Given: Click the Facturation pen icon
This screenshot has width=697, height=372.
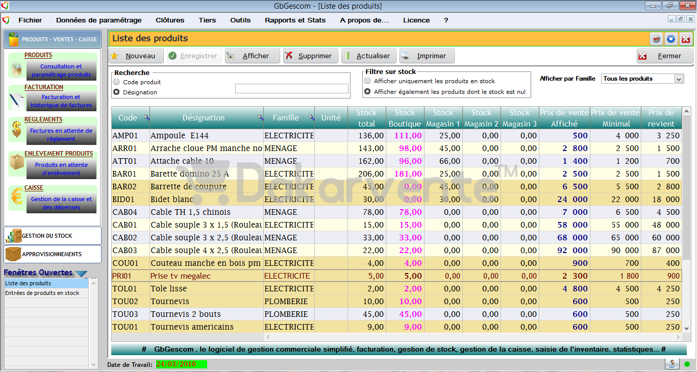Looking at the screenshot, I should coord(16,100).
